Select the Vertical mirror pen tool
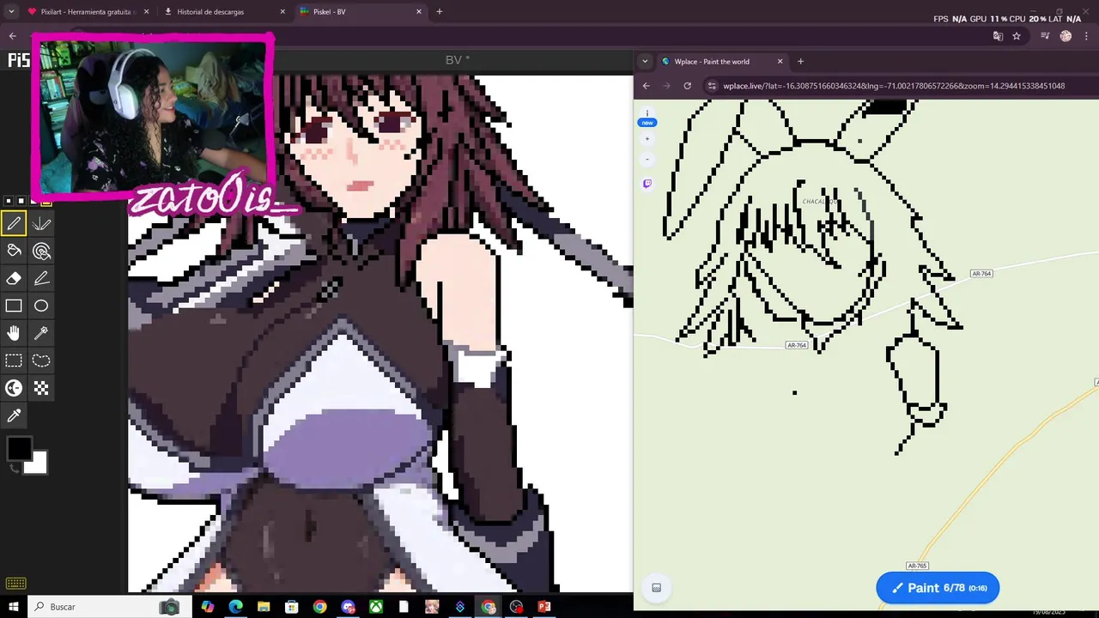Viewport: 1099px width, 618px height. (41, 224)
